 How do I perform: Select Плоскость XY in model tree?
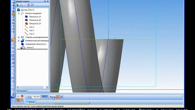point(35,17)
